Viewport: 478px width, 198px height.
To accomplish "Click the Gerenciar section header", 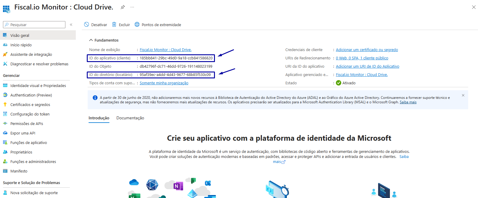I will click(x=11, y=76).
